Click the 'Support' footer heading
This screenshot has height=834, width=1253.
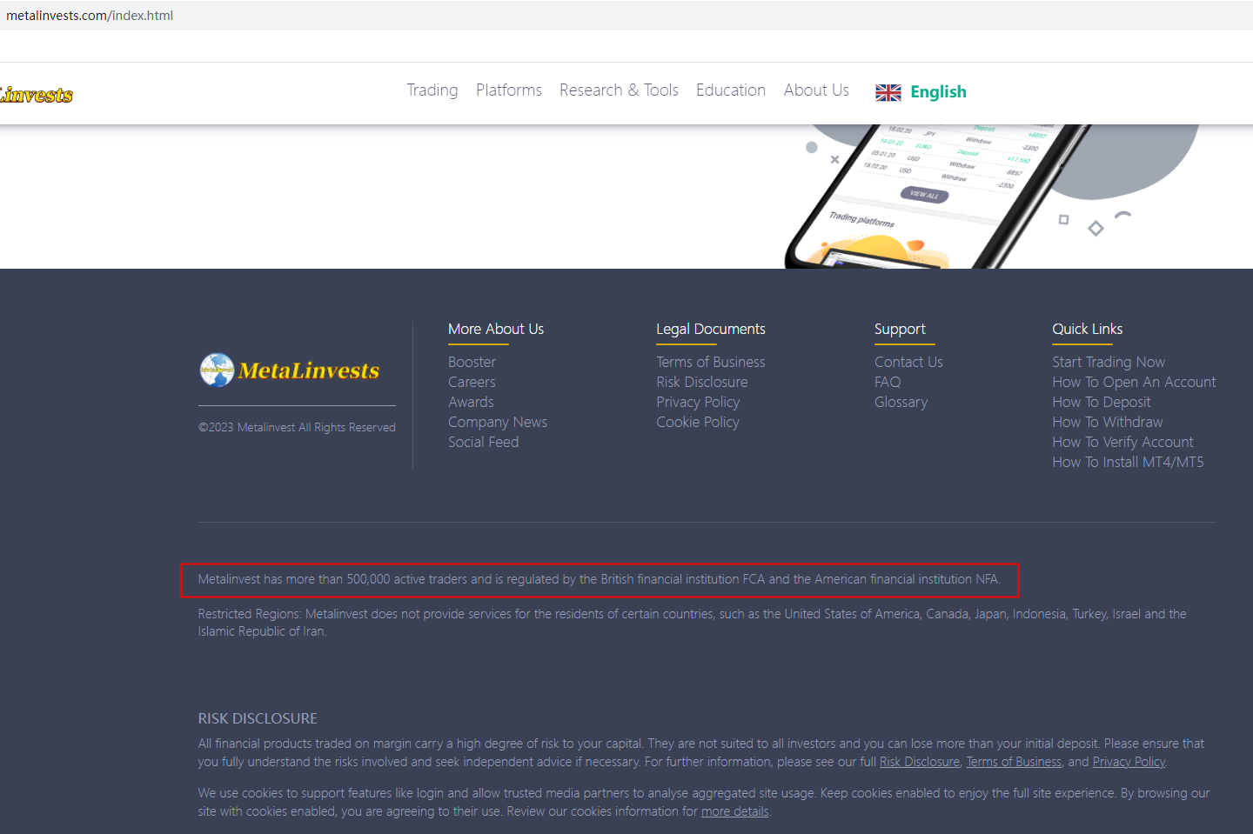click(x=900, y=329)
